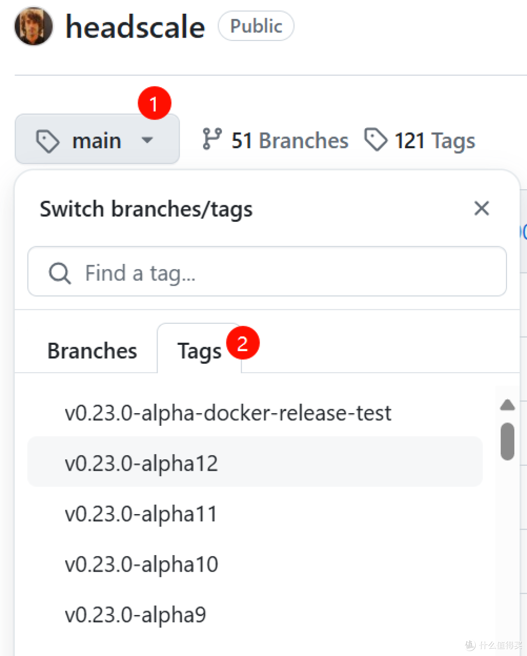Screen dimensions: 527x656
Task: Click the scrollbar up arrow in tag list
Action: click(x=507, y=404)
